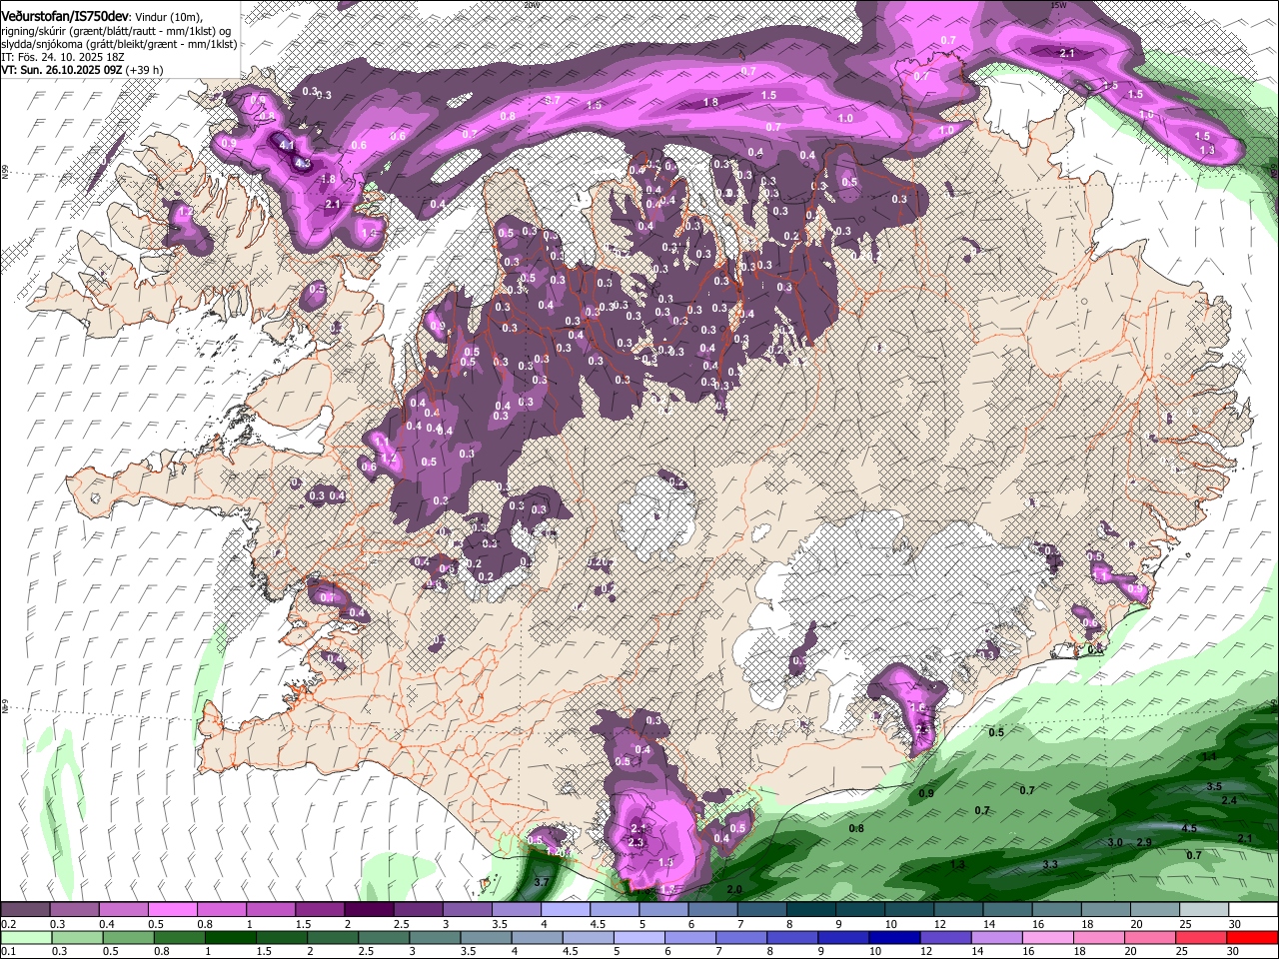Select the 'IT: Fös. 24. 10. 2025 18Z' line

63,57
